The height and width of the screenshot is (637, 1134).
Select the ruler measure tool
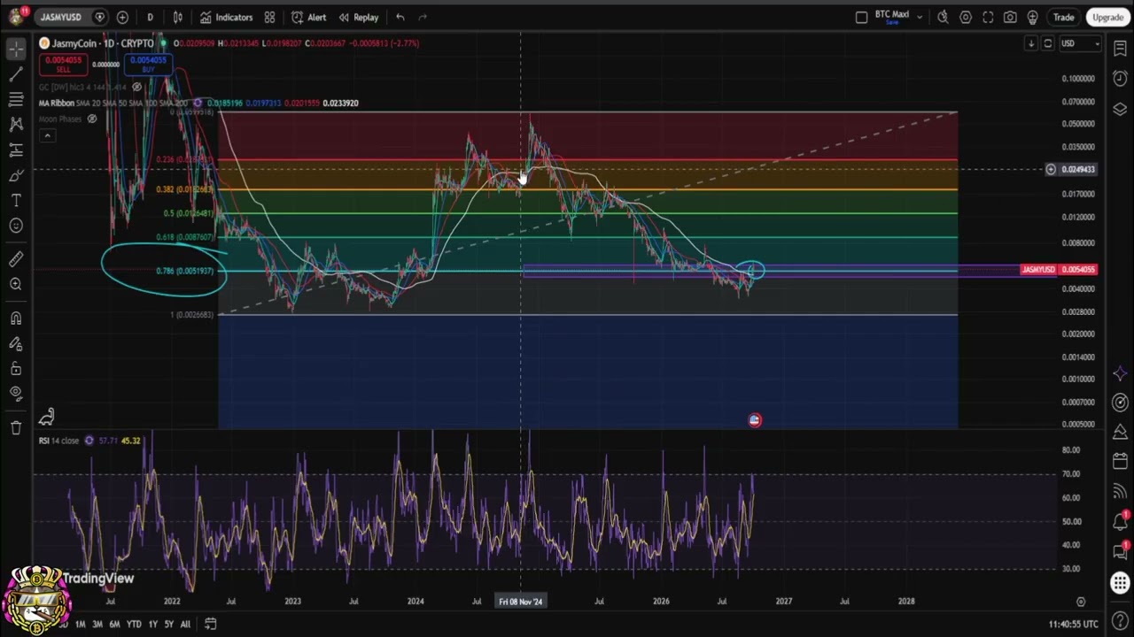tap(16, 259)
